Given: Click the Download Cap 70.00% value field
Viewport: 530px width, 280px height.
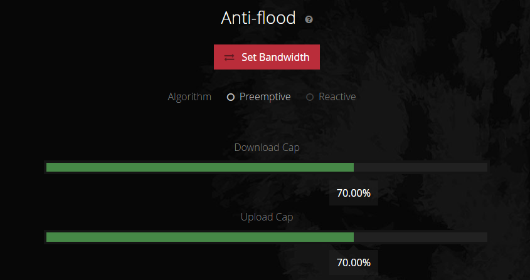Looking at the screenshot, I should (x=354, y=193).
